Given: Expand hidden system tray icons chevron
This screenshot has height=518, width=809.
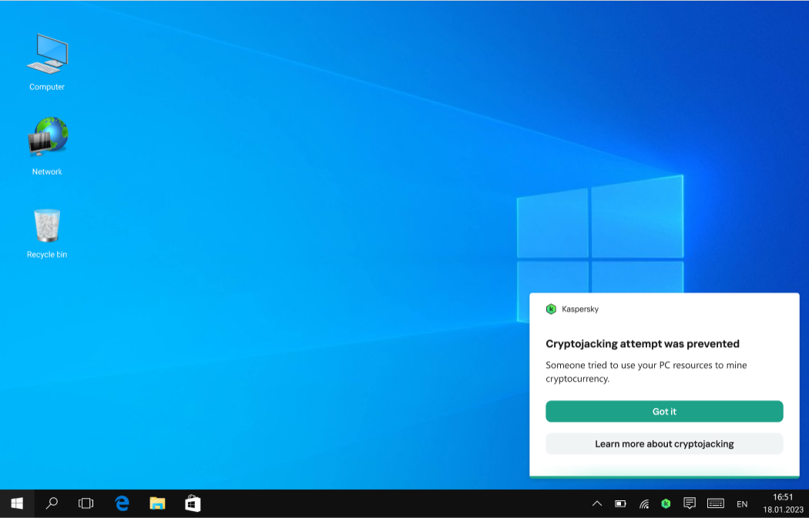Looking at the screenshot, I should click(x=596, y=503).
